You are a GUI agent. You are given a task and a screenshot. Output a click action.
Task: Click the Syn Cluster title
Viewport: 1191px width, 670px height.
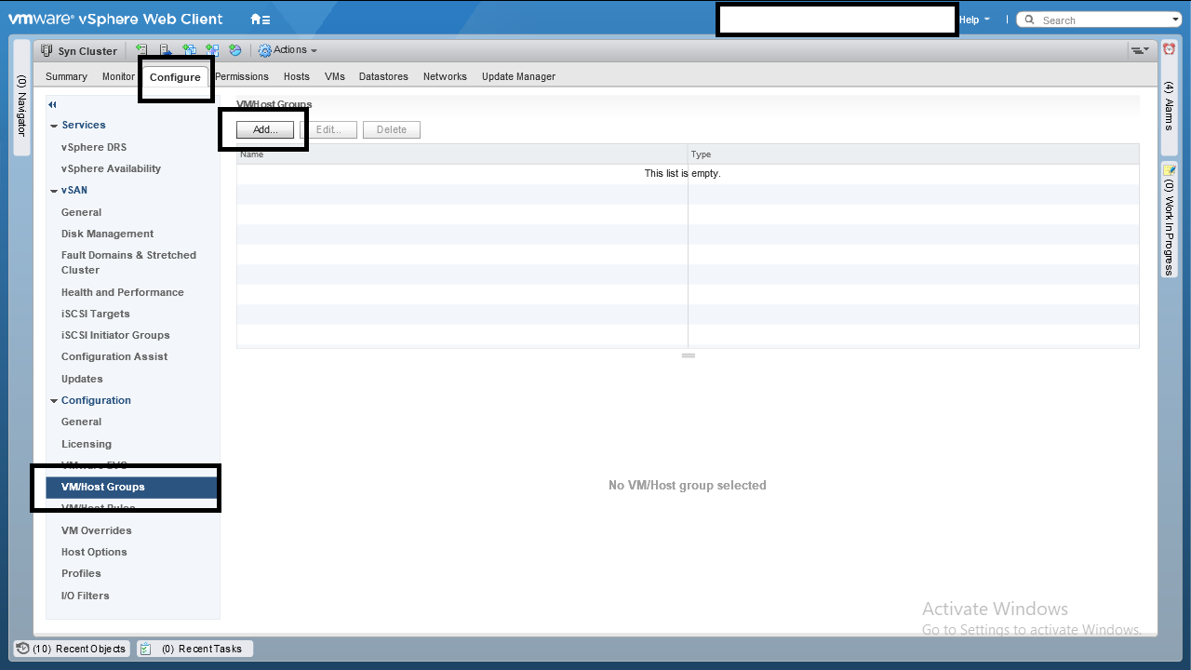click(87, 51)
